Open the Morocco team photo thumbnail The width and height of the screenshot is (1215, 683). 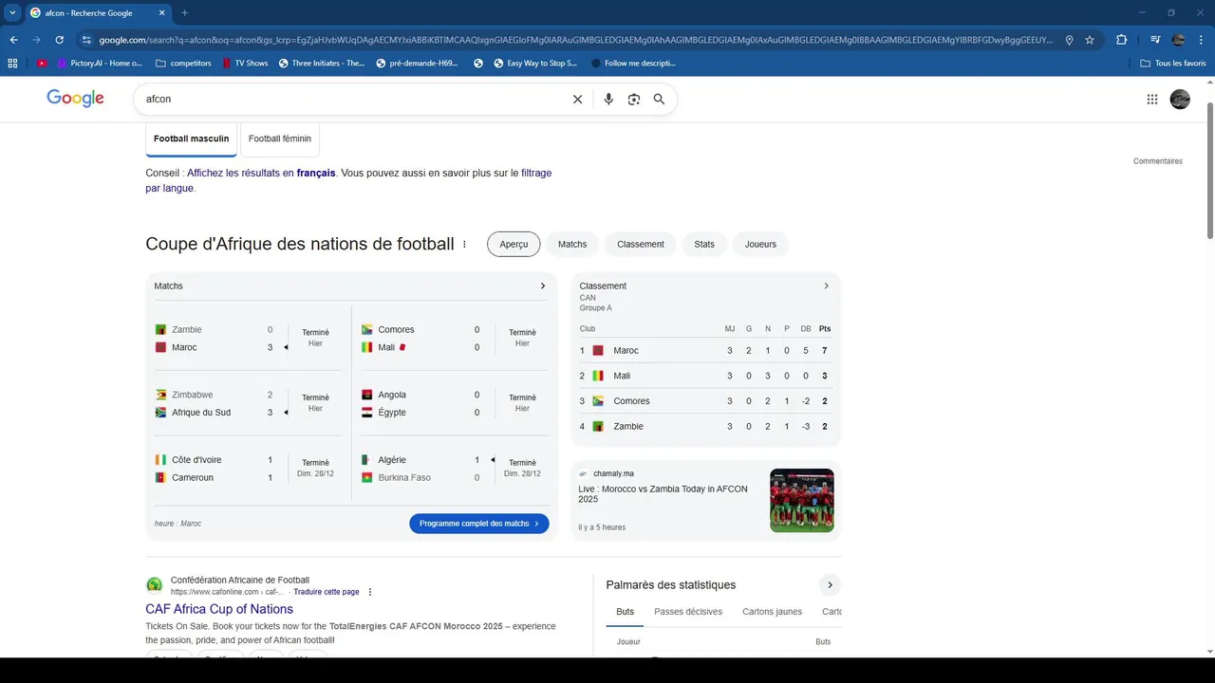pyautogui.click(x=802, y=500)
